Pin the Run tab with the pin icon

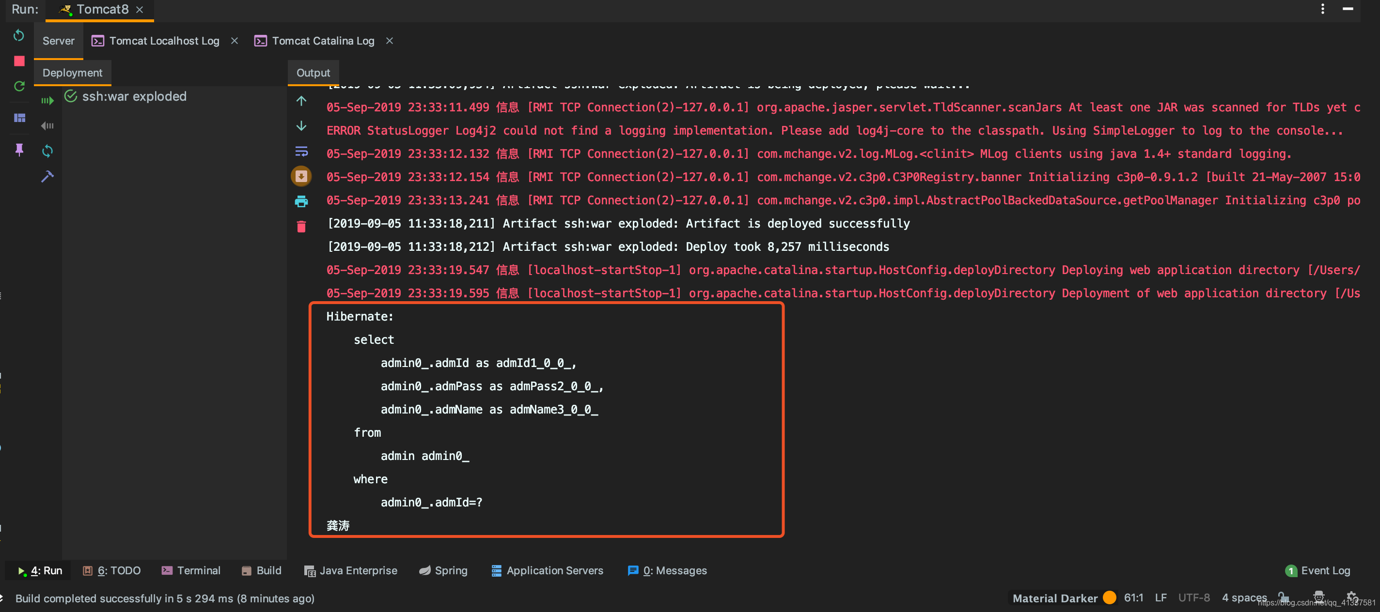coord(19,150)
